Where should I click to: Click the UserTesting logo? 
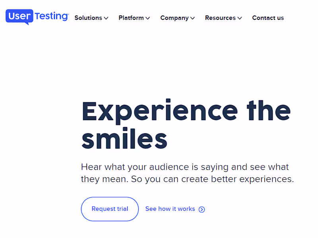(x=37, y=17)
